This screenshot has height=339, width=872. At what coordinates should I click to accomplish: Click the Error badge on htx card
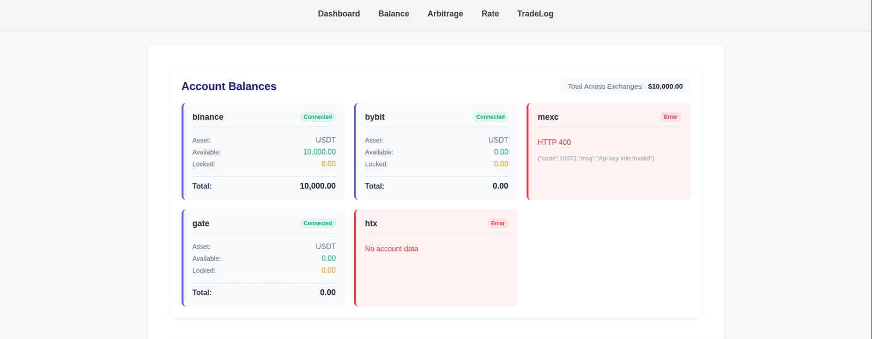coord(498,224)
